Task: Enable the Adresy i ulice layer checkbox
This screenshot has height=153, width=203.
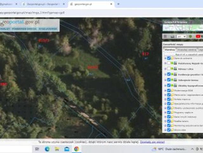Action: (x=169, y=69)
